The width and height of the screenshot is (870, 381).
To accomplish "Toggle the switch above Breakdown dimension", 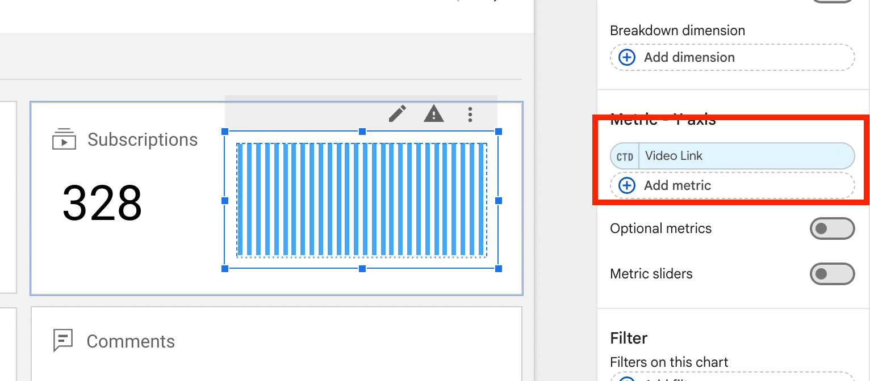I will 832,1.
